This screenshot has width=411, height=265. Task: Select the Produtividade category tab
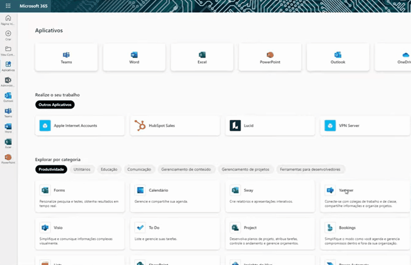point(51,169)
